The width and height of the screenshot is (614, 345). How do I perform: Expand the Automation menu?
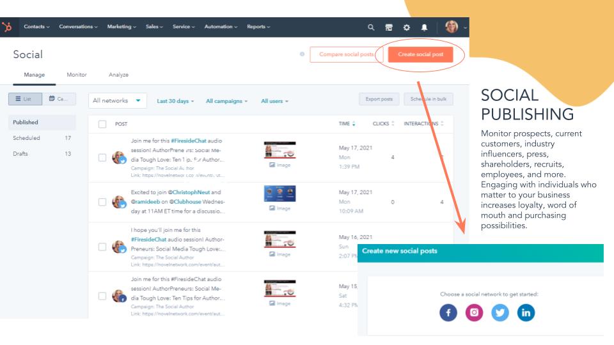click(x=221, y=27)
